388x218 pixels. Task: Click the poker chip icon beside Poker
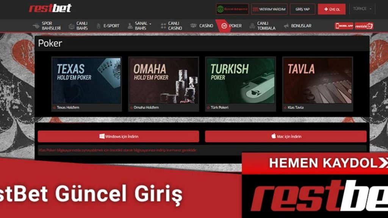pyautogui.click(x=224, y=26)
